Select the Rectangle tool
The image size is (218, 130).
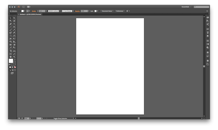tap(14, 27)
